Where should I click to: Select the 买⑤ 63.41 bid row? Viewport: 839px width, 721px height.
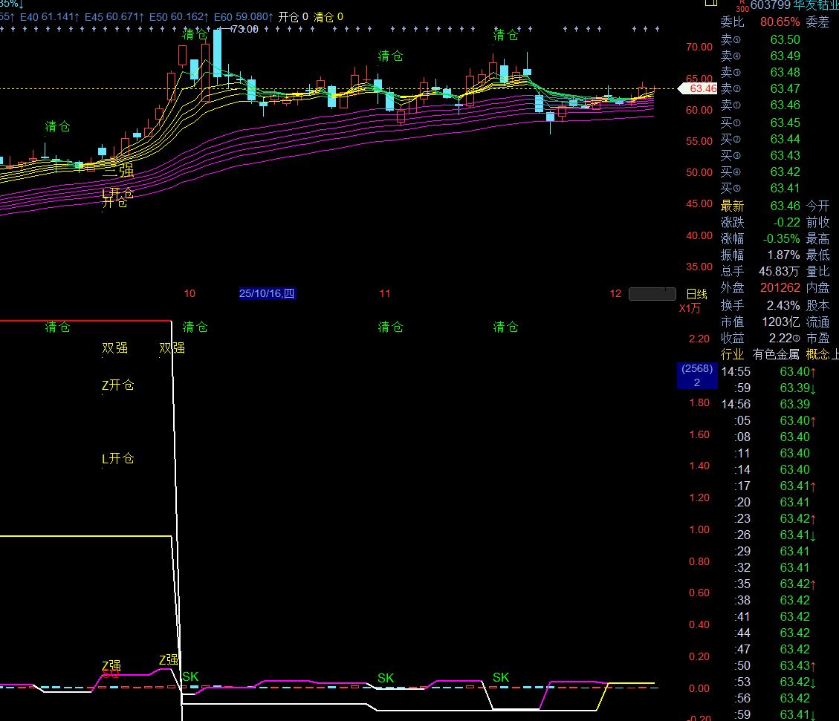[760, 188]
